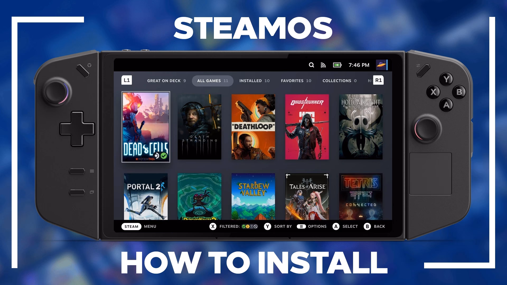Click the right analog stick

click(427, 129)
